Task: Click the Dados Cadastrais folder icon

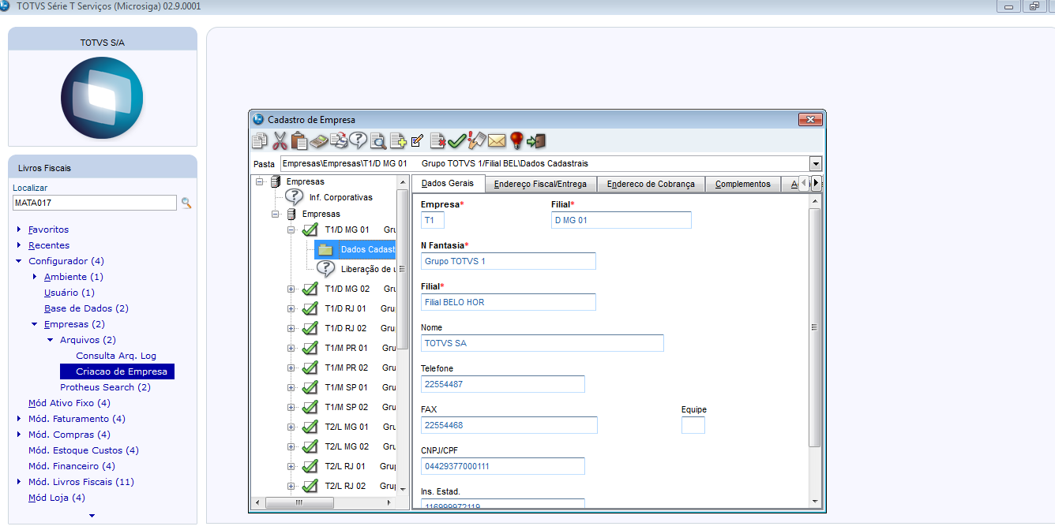Action: [325, 249]
